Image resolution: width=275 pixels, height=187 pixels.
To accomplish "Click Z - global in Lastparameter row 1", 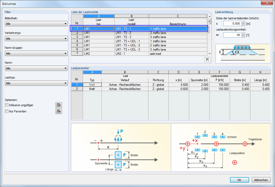I will 158,85.
